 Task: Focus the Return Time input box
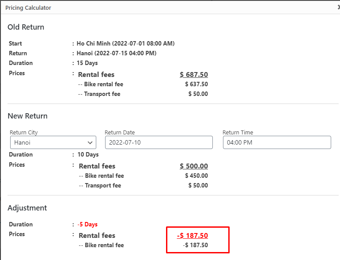point(276,142)
